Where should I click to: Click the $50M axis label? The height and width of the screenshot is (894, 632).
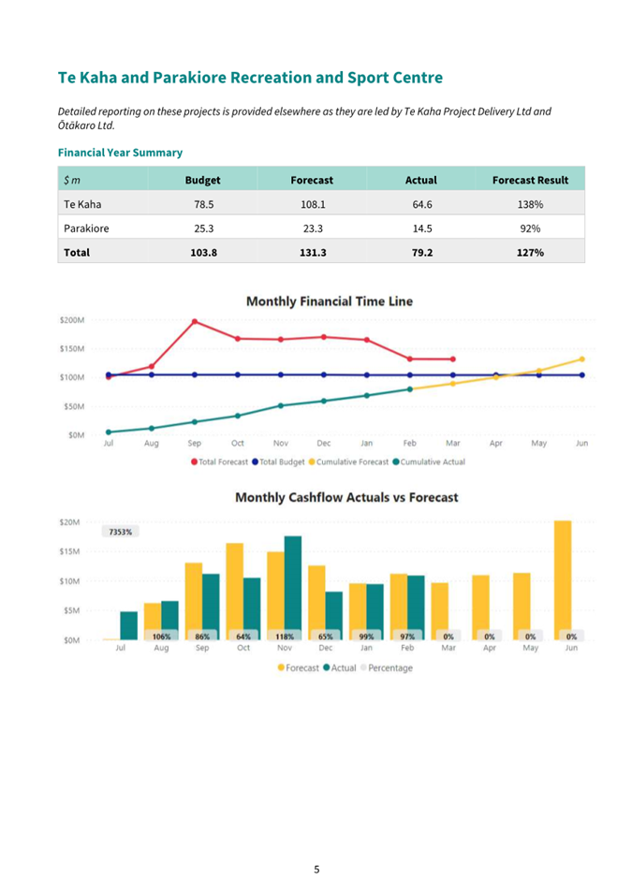click(75, 406)
